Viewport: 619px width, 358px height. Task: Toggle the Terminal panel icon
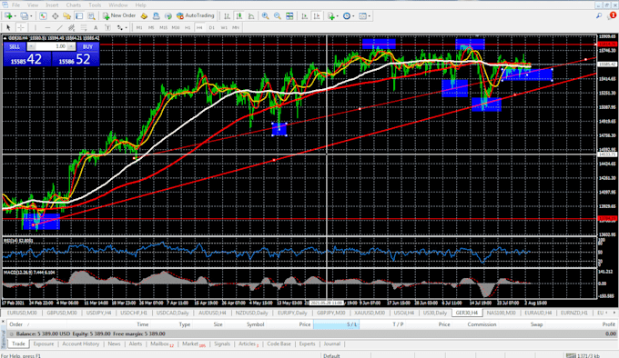tap(79, 16)
